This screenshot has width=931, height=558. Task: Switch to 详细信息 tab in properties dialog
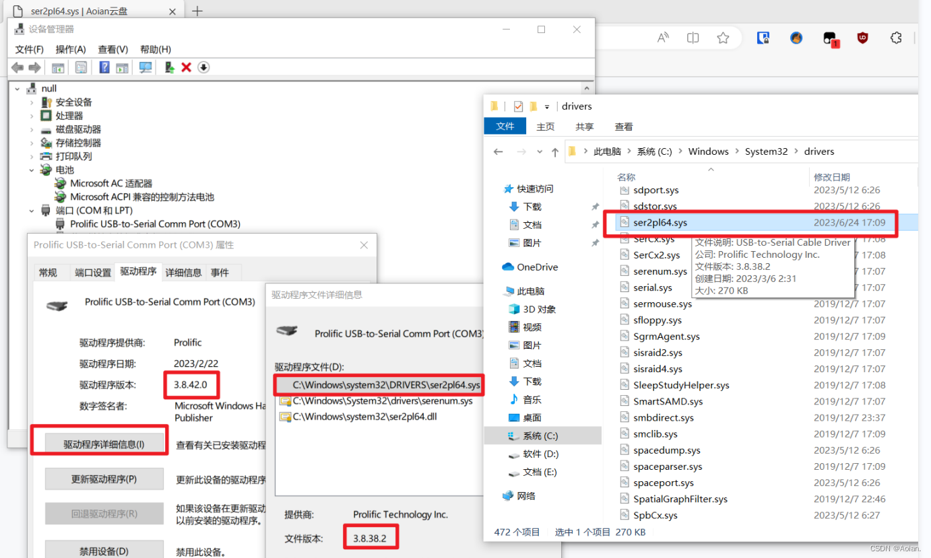click(x=183, y=273)
